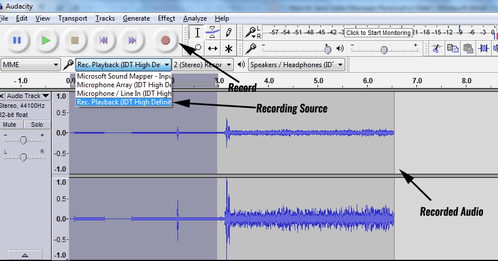The image size is (498, 261).
Task: Open the View menu
Action: pos(43,18)
